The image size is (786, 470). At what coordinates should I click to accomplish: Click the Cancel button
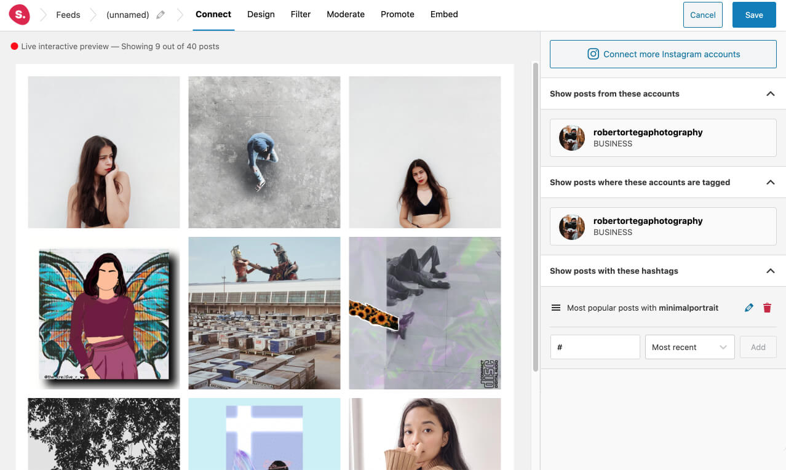click(703, 15)
